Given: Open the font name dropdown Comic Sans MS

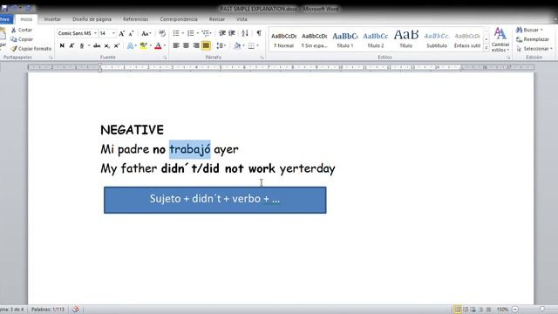Looking at the screenshot, I should point(95,33).
